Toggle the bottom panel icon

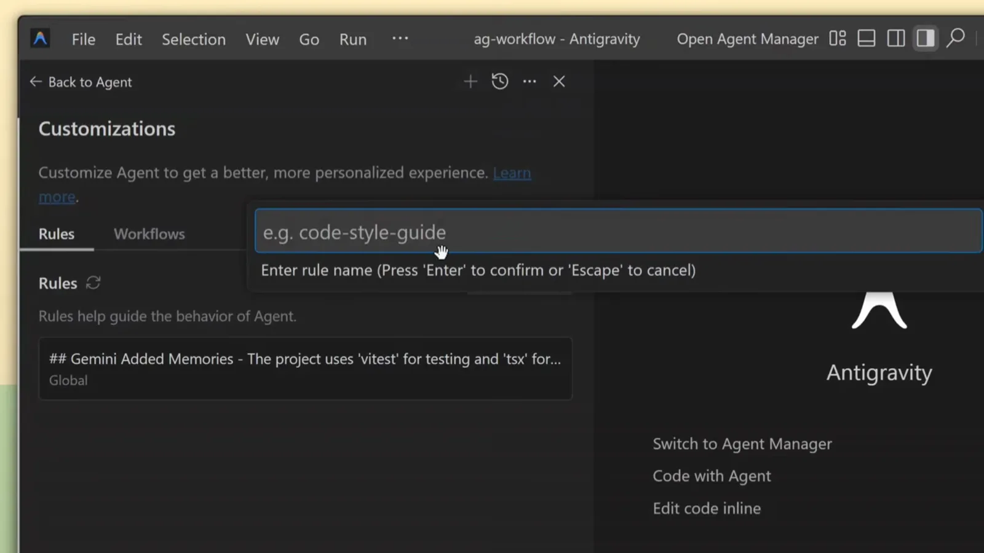pyautogui.click(x=867, y=38)
